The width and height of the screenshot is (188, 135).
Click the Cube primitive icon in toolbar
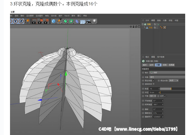click(x=53, y=21)
